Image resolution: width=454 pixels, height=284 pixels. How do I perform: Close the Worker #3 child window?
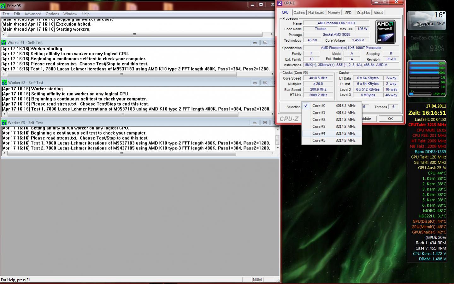pos(274,123)
